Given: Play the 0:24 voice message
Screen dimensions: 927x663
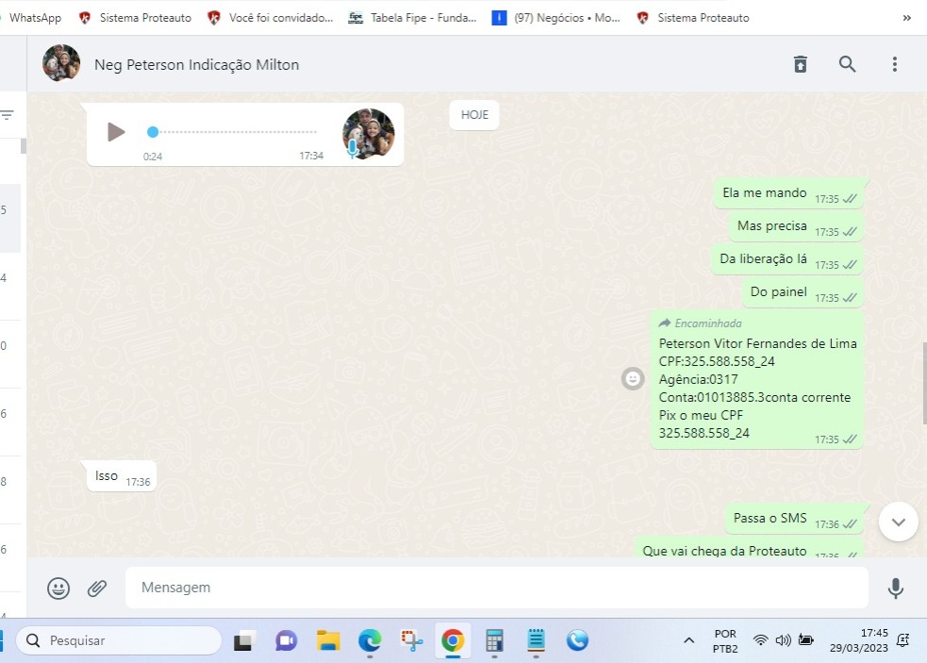Looking at the screenshot, I should 116,132.
